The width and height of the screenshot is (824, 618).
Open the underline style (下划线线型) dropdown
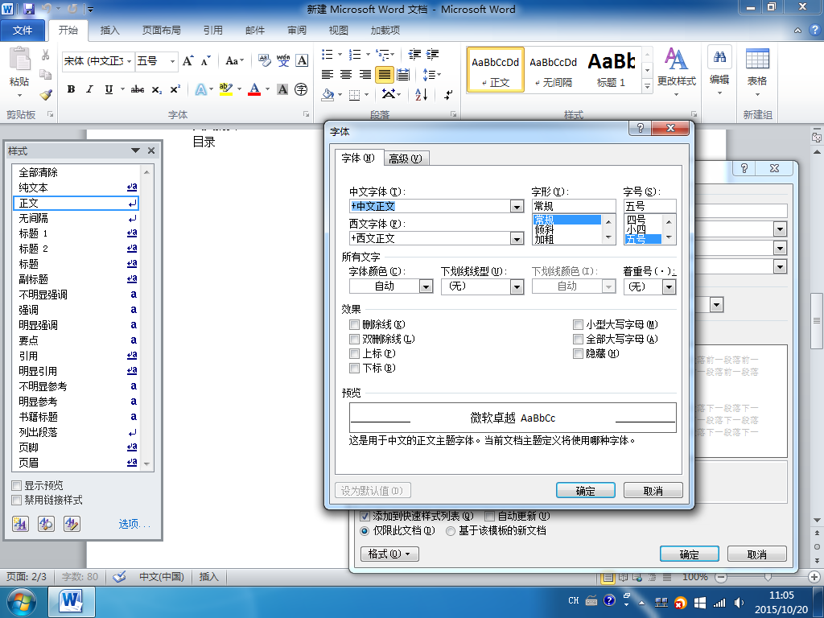(x=517, y=286)
